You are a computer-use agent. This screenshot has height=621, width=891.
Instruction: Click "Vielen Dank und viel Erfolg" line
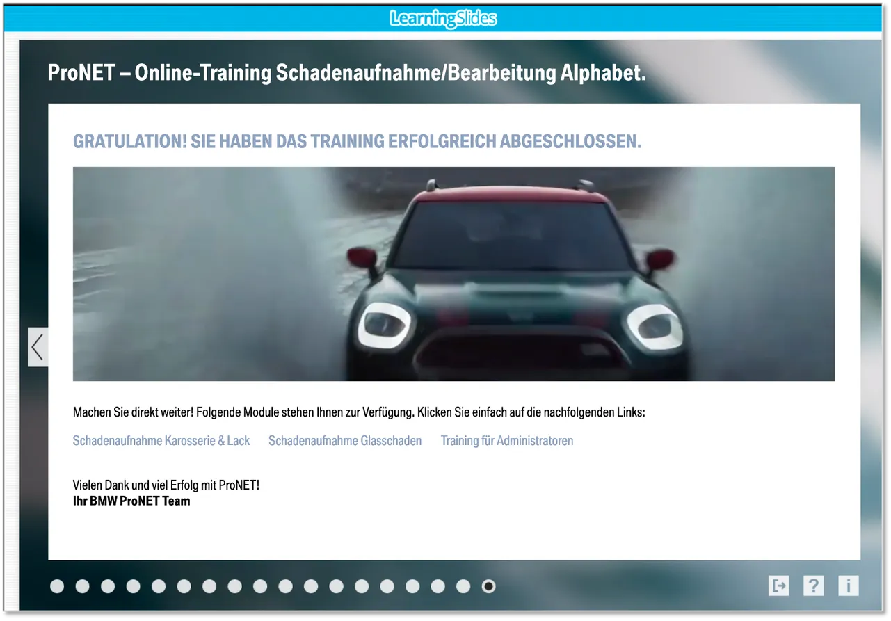166,486
